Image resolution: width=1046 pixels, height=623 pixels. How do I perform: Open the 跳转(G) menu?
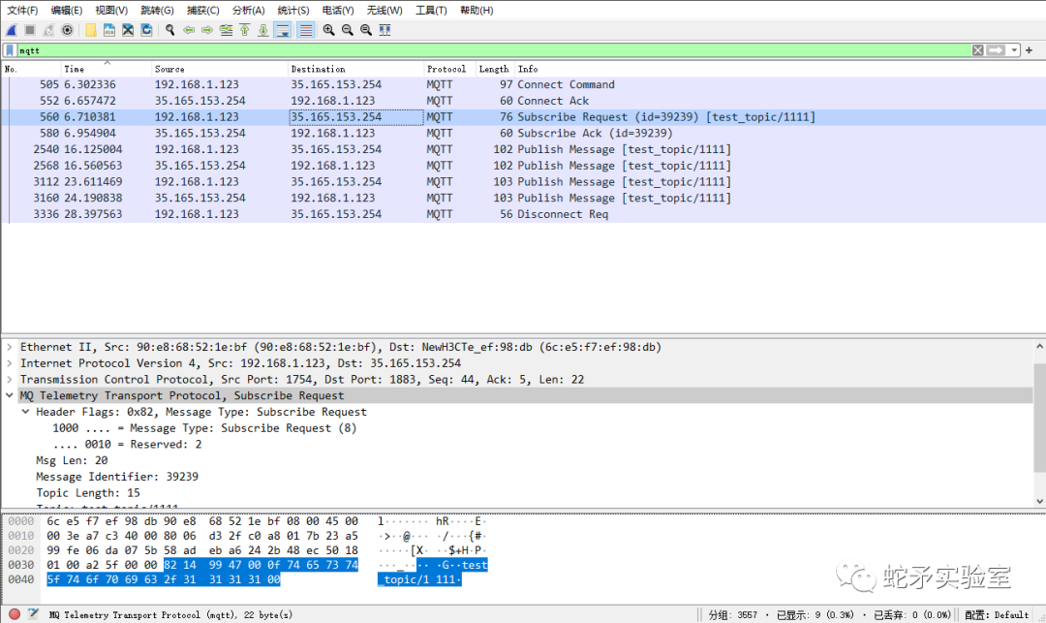[158, 10]
